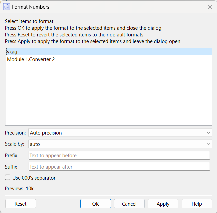Image resolution: width=217 pixels, height=213 pixels.
Task: Click the chevron arrow of the Scale by dropdown
Action: [x=208, y=144]
